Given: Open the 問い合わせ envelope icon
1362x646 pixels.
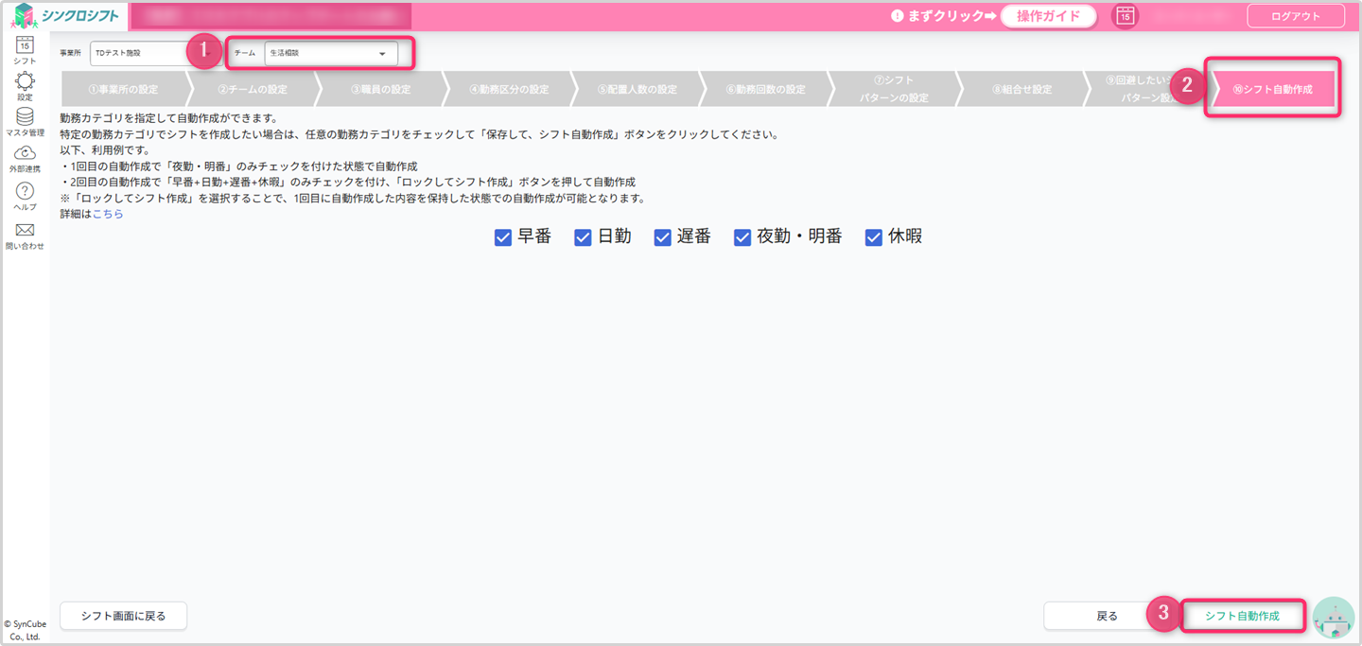Looking at the screenshot, I should tap(26, 230).
